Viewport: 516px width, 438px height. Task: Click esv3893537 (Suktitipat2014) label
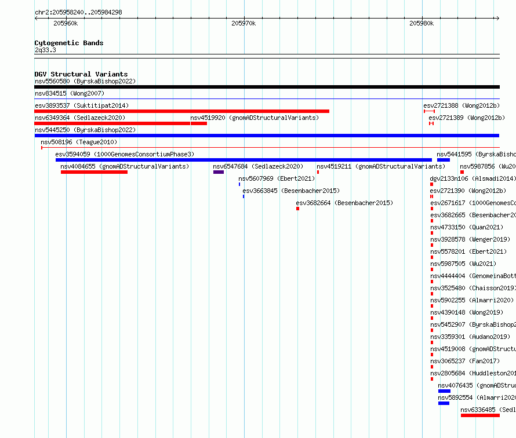tap(82, 105)
